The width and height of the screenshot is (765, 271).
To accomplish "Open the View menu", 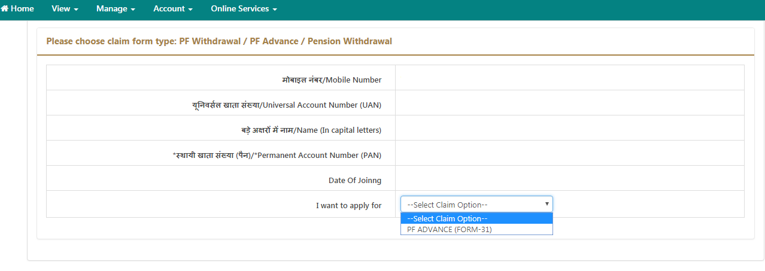I will tap(65, 9).
